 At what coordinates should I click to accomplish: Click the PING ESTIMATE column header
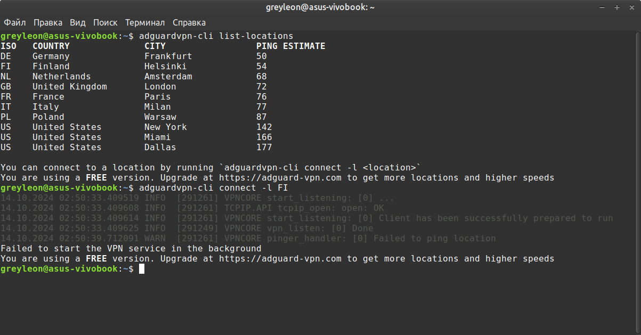point(290,46)
